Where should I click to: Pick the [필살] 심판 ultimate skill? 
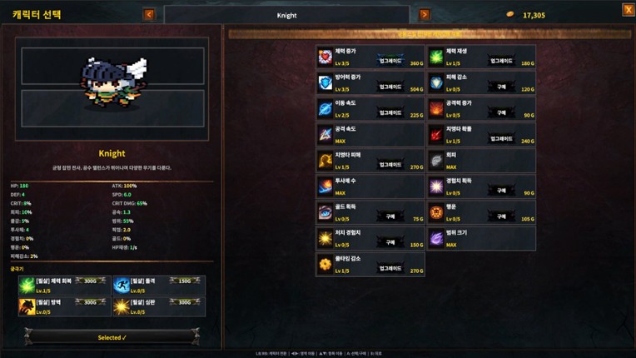tap(159, 306)
